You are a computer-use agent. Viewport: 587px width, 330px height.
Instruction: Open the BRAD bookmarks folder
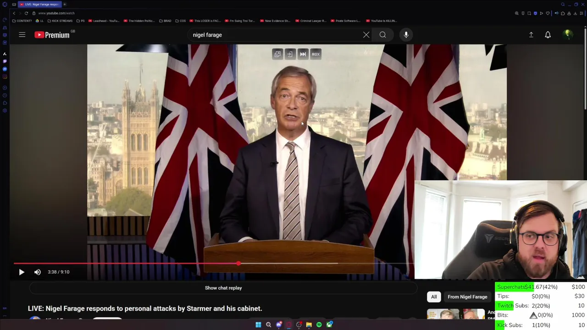[165, 21]
